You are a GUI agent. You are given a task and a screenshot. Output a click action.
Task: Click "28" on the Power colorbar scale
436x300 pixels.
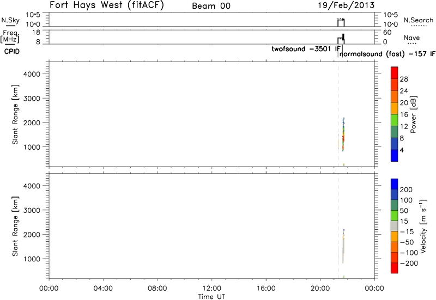point(404,79)
